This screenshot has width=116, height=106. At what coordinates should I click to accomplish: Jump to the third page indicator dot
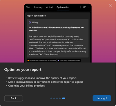(57, 98)
